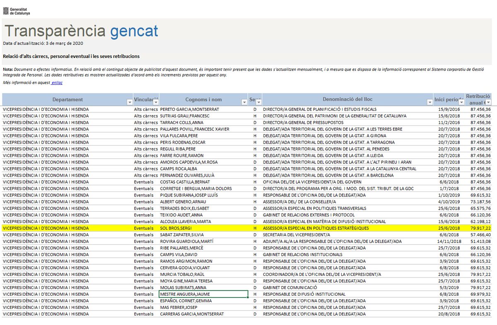The image size is (497, 325).
Task: Select salary cell 57.466,40
Action: click(x=480, y=234)
